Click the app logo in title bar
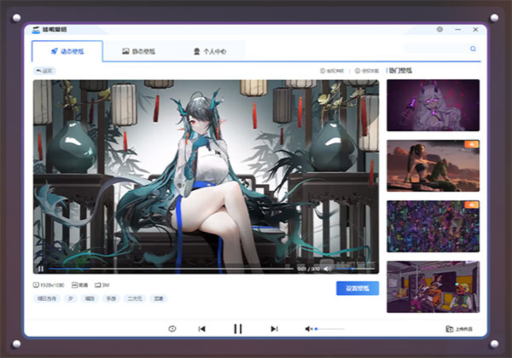Screen dimensions: 512x358 coord(36,30)
